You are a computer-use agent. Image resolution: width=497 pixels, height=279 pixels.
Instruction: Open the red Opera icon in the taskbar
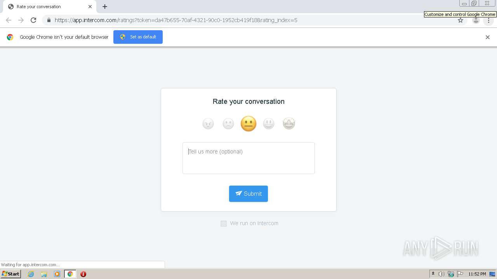coord(83,274)
